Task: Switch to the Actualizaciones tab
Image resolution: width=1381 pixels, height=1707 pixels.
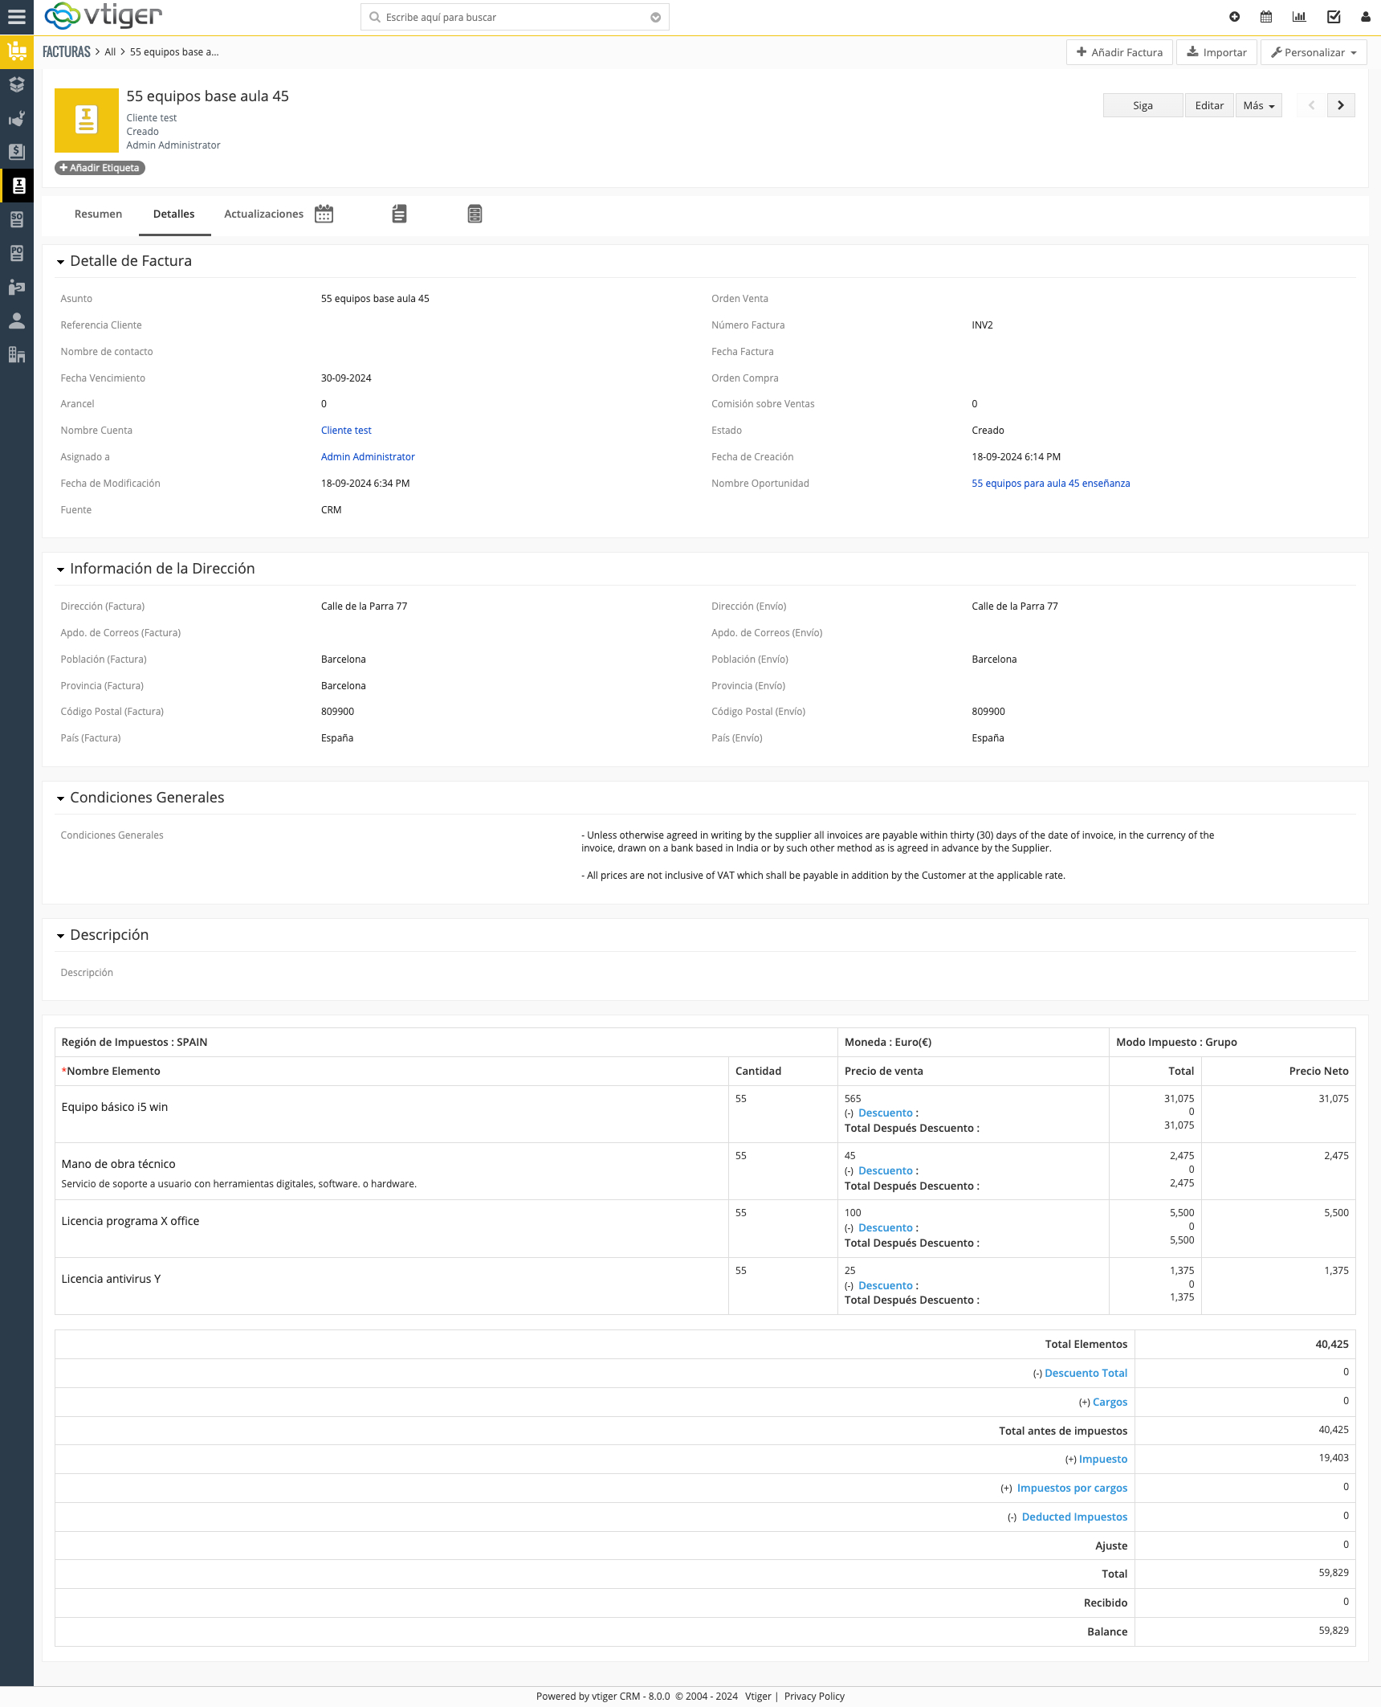Action: [x=263, y=214]
